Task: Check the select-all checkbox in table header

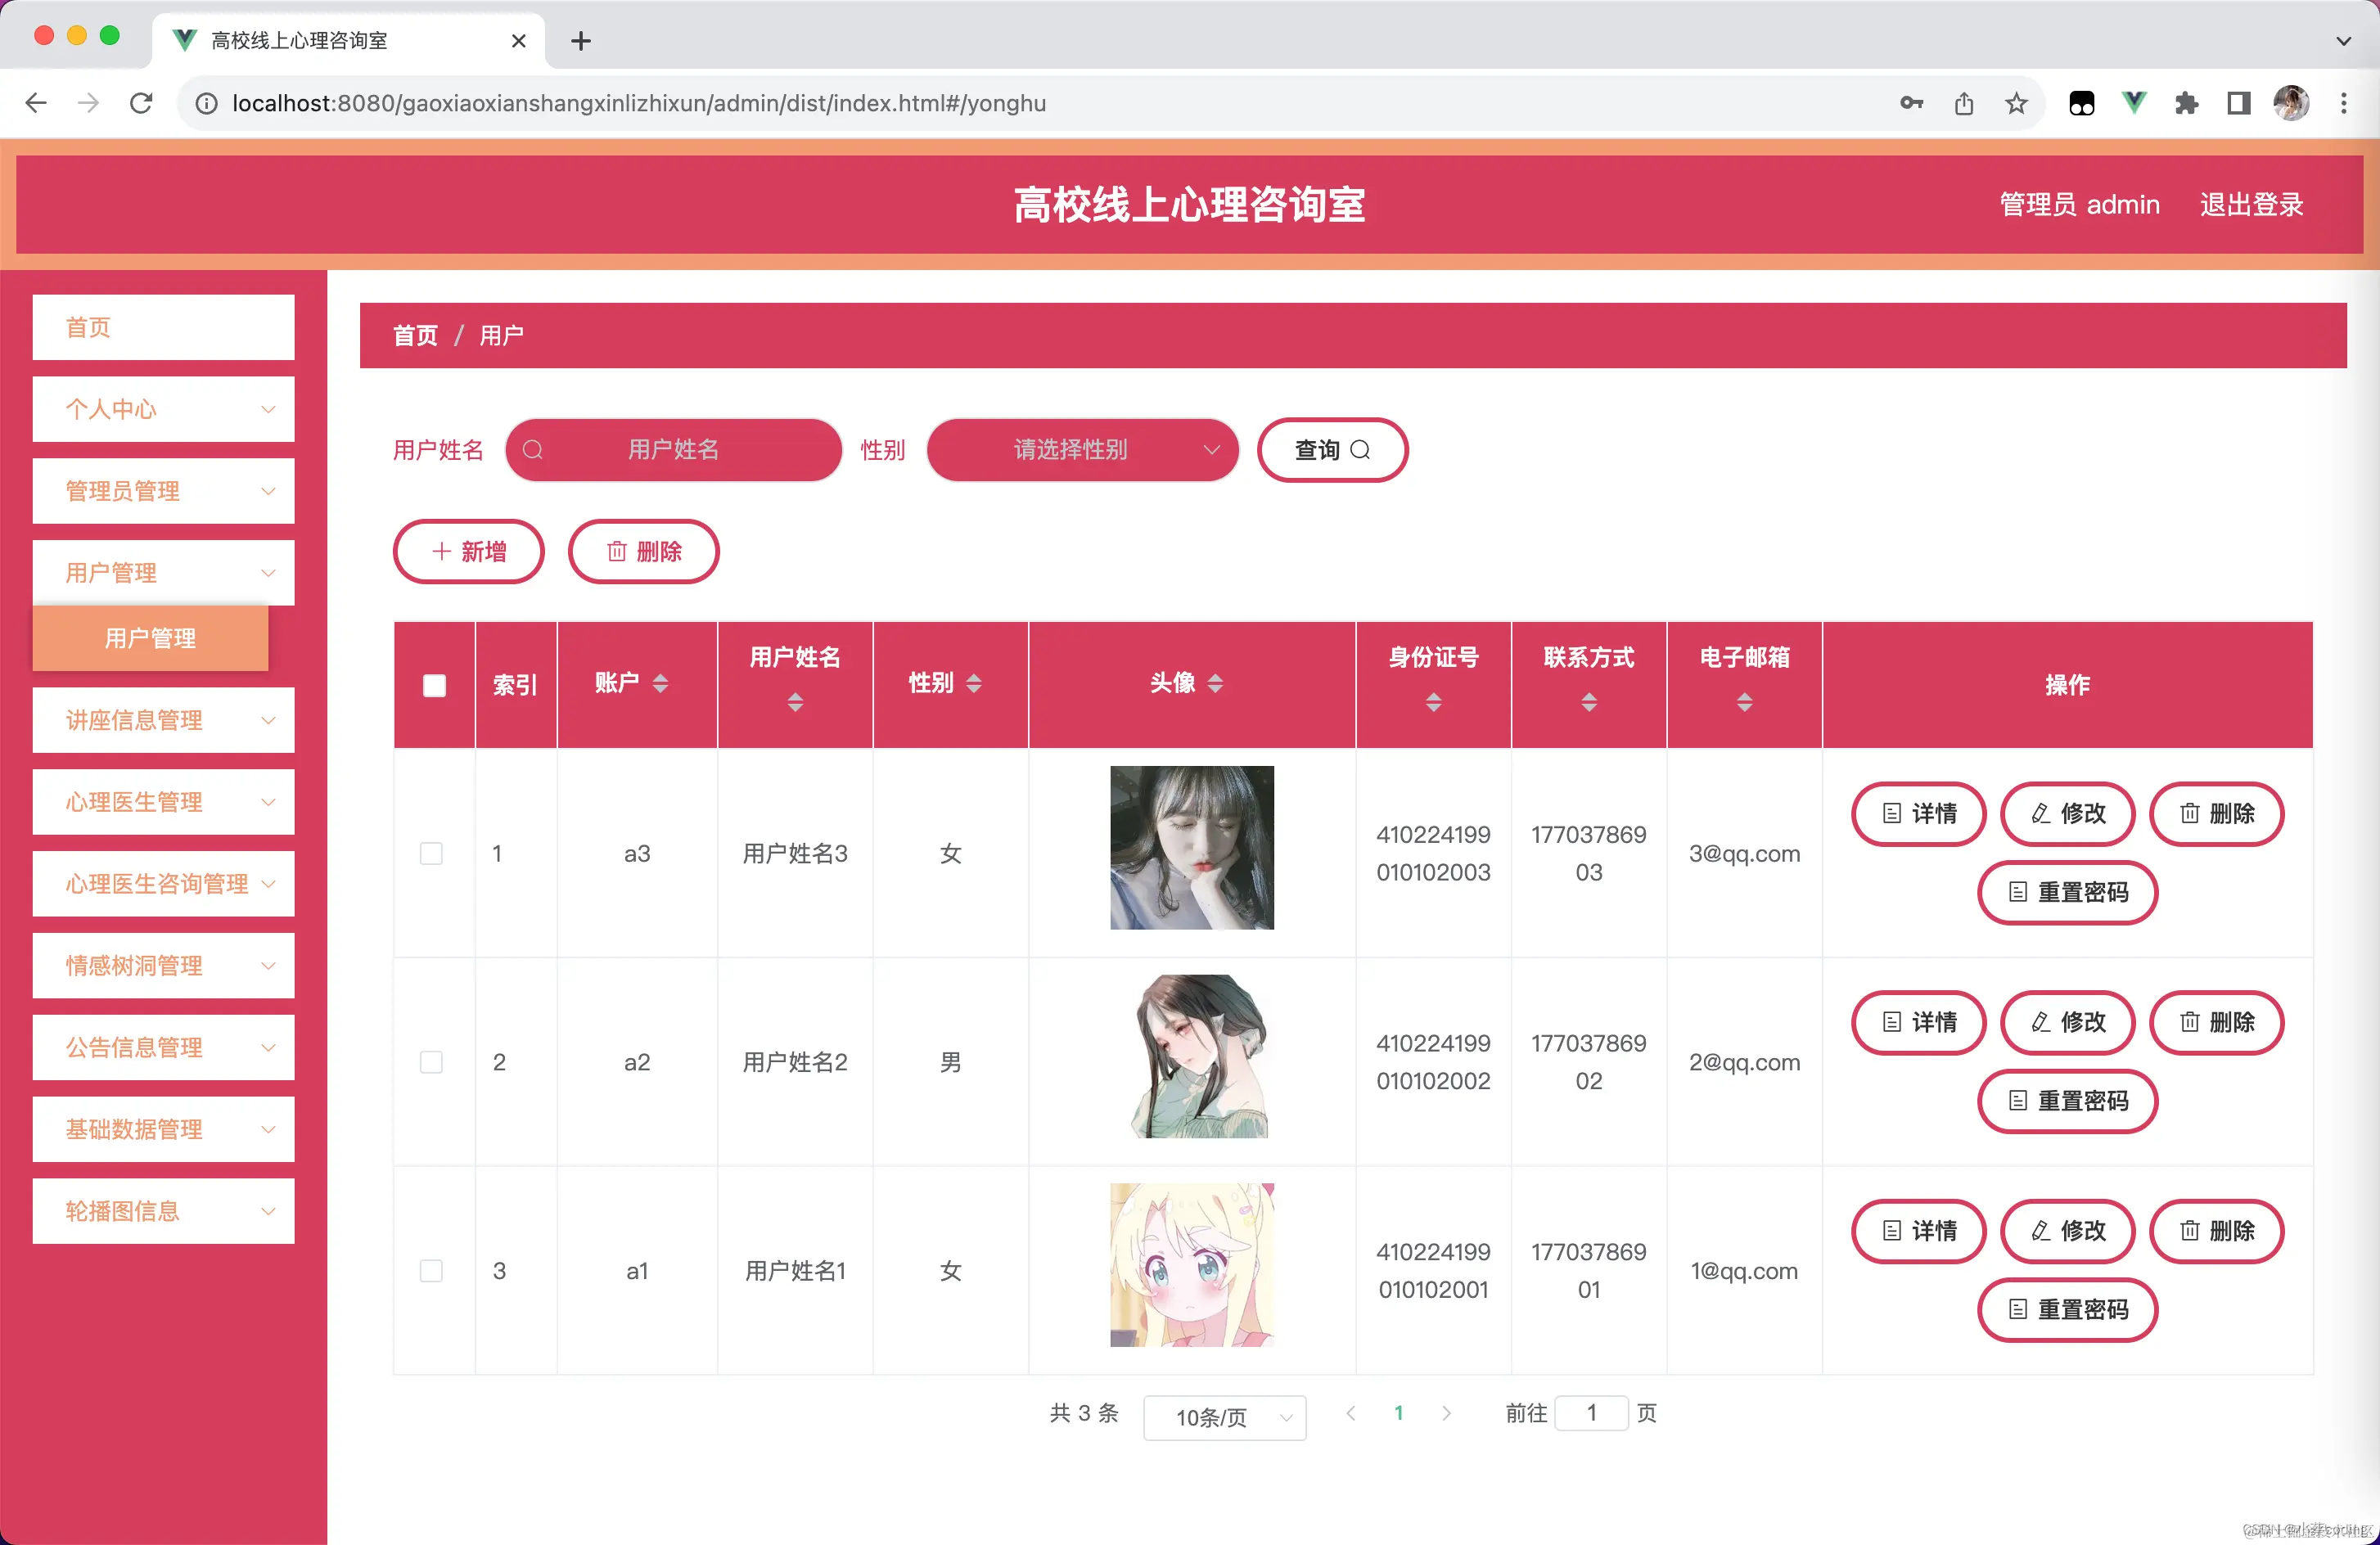Action: pos(434,685)
